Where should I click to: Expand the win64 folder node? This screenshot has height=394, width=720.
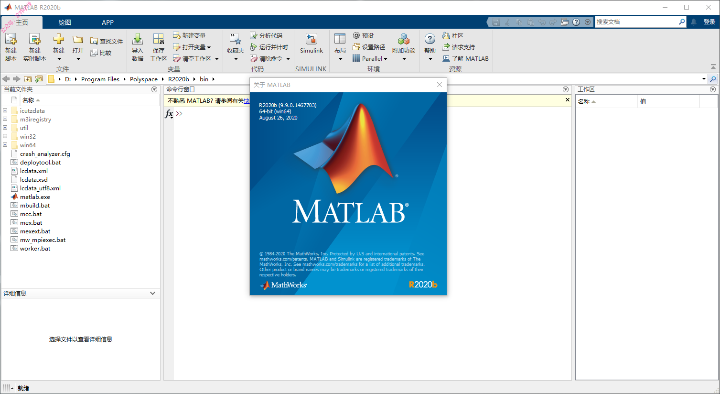[x=5, y=145]
